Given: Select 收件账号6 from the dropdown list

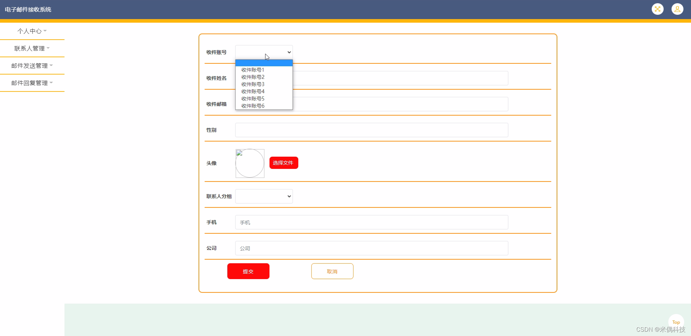Looking at the screenshot, I should (253, 106).
